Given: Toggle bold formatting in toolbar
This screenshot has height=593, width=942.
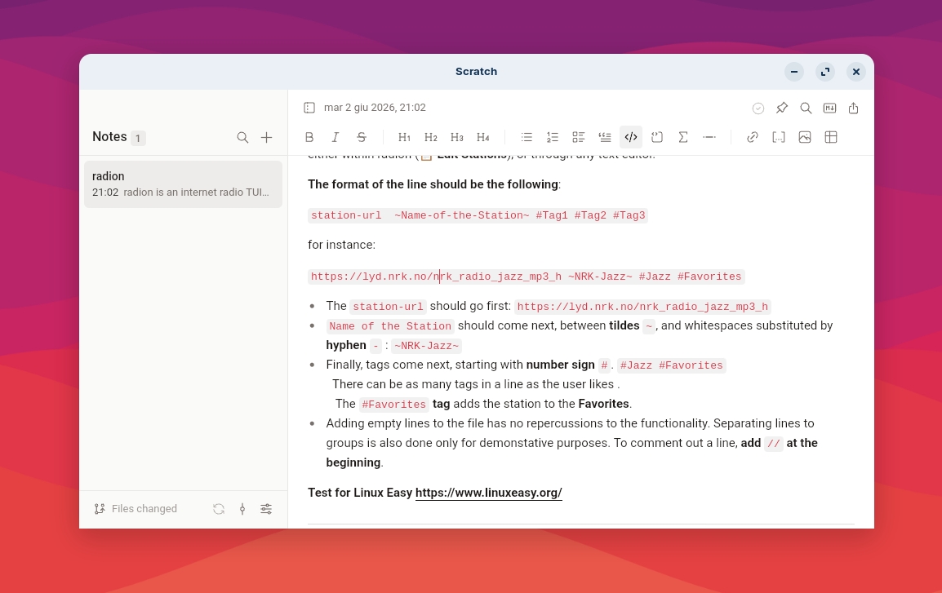Looking at the screenshot, I should point(309,138).
